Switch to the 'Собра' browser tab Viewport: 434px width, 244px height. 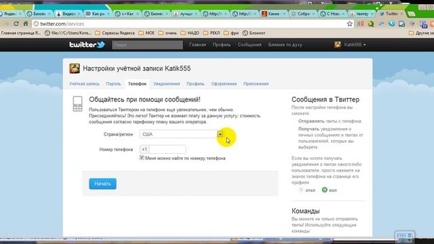tap(302, 14)
